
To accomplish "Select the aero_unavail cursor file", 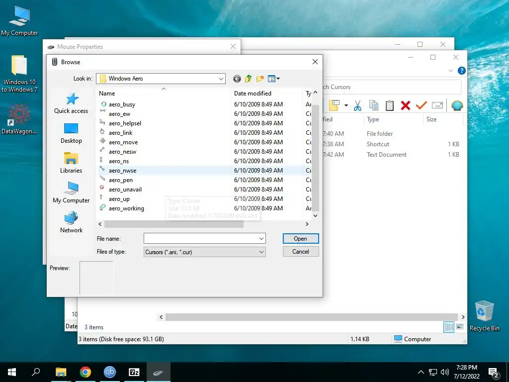I will coord(125,190).
